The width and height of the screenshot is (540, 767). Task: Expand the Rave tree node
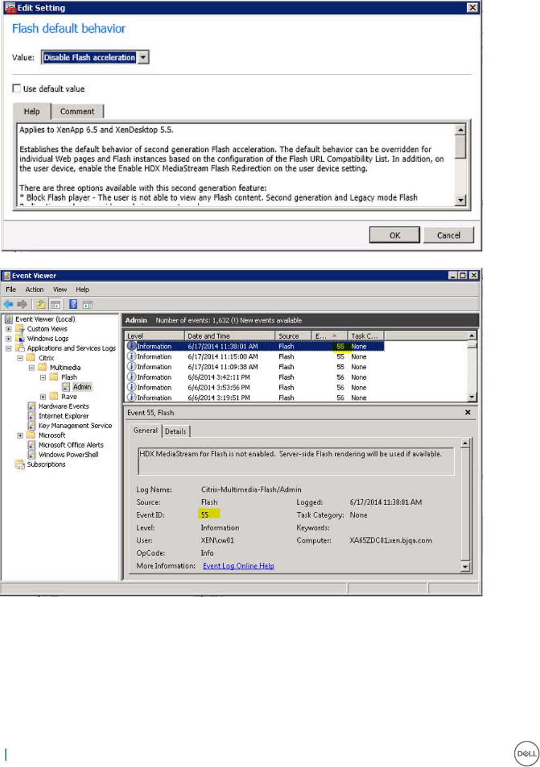pyautogui.click(x=42, y=396)
